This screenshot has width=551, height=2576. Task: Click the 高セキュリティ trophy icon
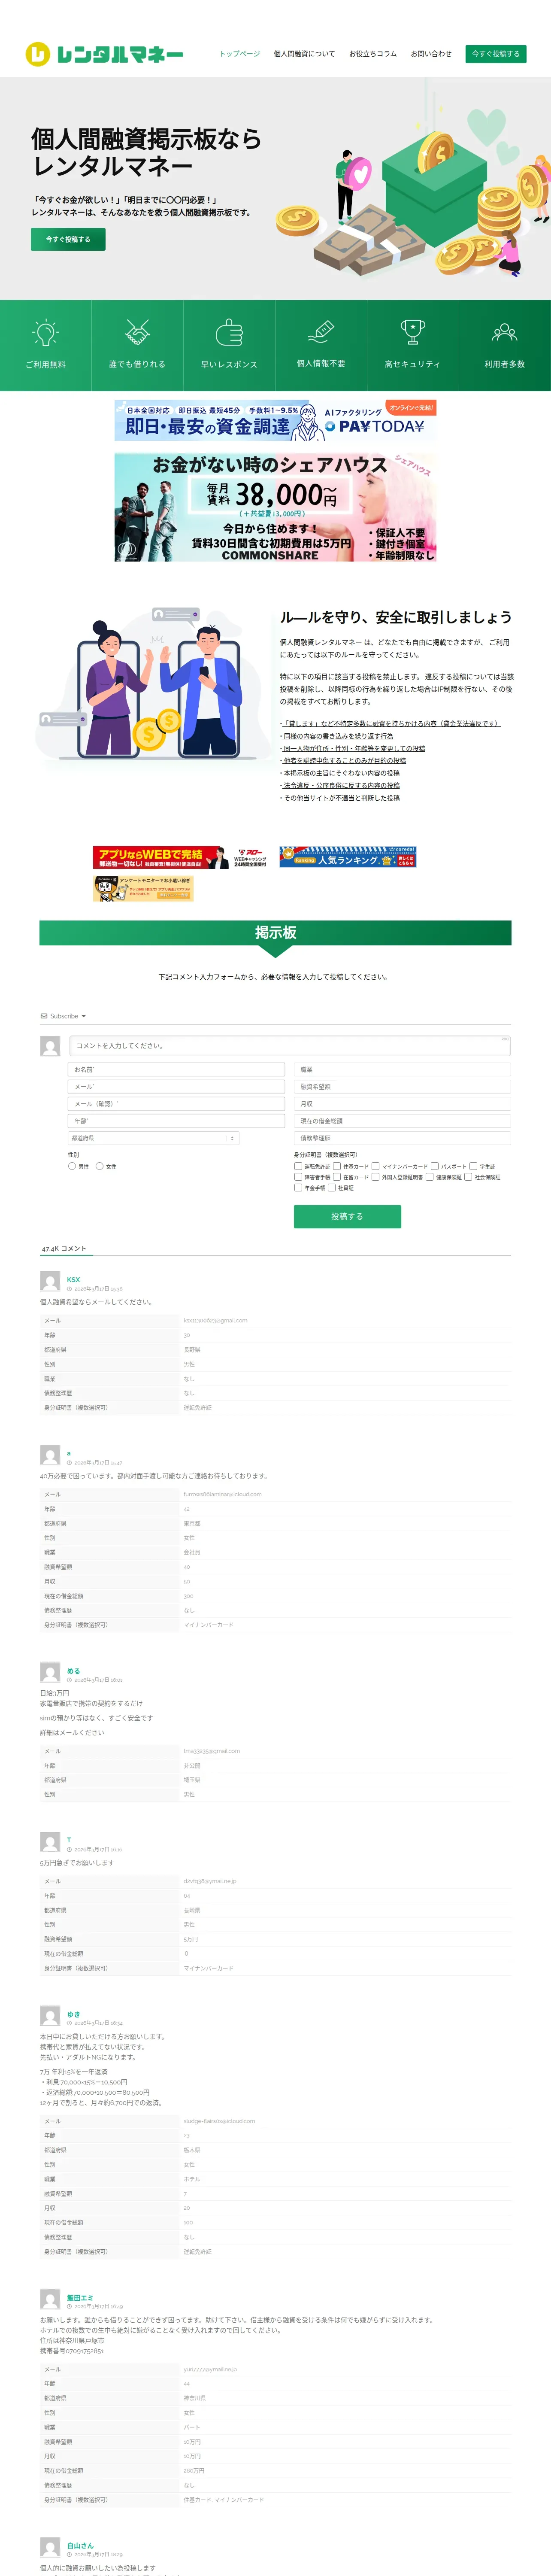pyautogui.click(x=413, y=332)
